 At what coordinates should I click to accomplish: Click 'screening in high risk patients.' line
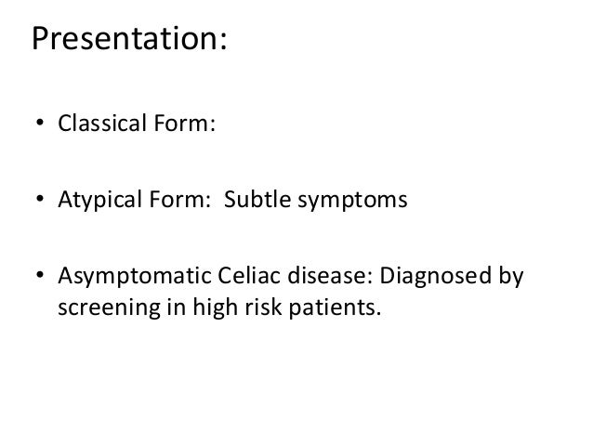(x=219, y=307)
